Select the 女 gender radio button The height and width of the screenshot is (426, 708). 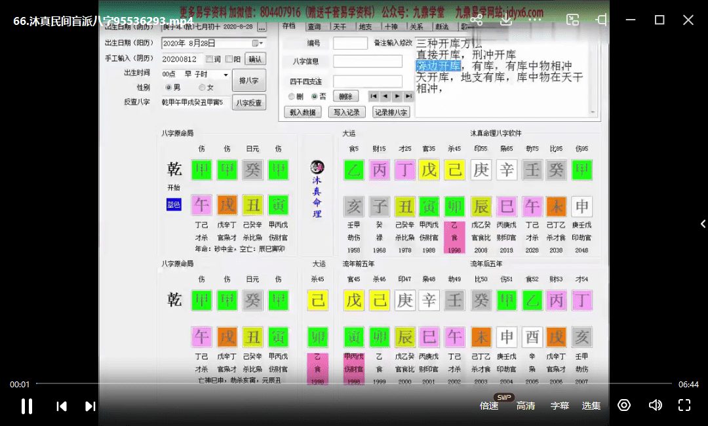click(x=202, y=87)
